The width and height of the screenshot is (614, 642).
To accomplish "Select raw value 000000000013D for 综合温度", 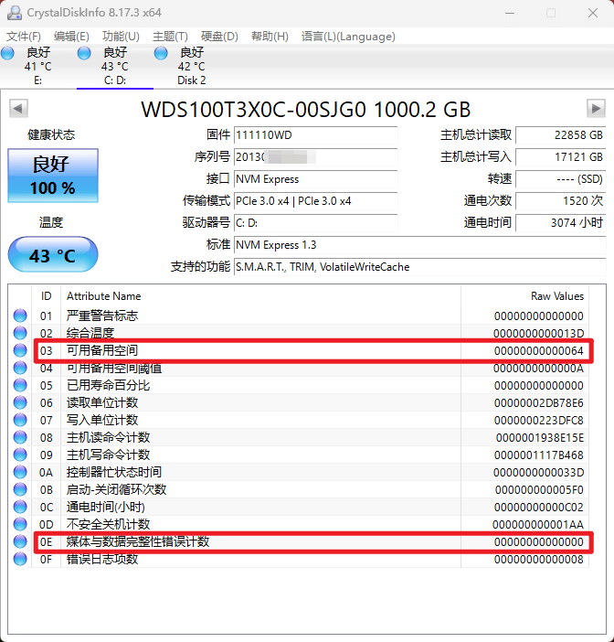I will tap(538, 333).
